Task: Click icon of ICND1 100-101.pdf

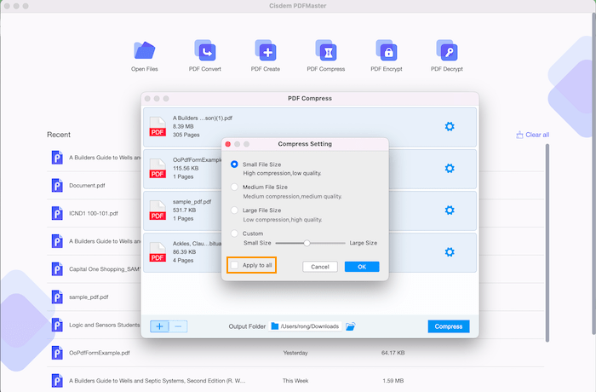Action: coord(57,213)
